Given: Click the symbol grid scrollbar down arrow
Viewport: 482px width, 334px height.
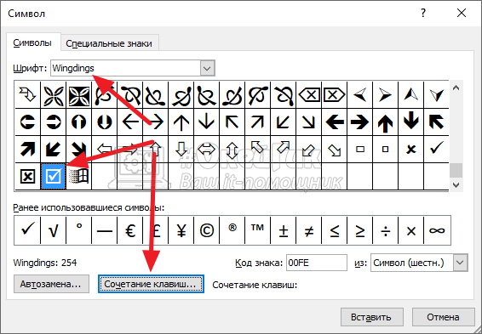Looking at the screenshot, I should (456, 185).
